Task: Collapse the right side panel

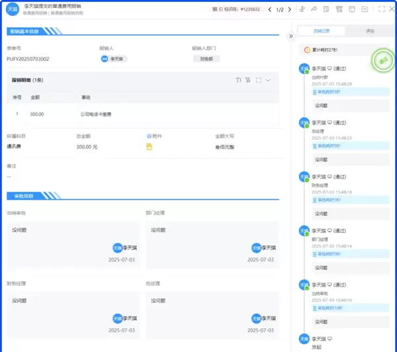Action: click(291, 36)
